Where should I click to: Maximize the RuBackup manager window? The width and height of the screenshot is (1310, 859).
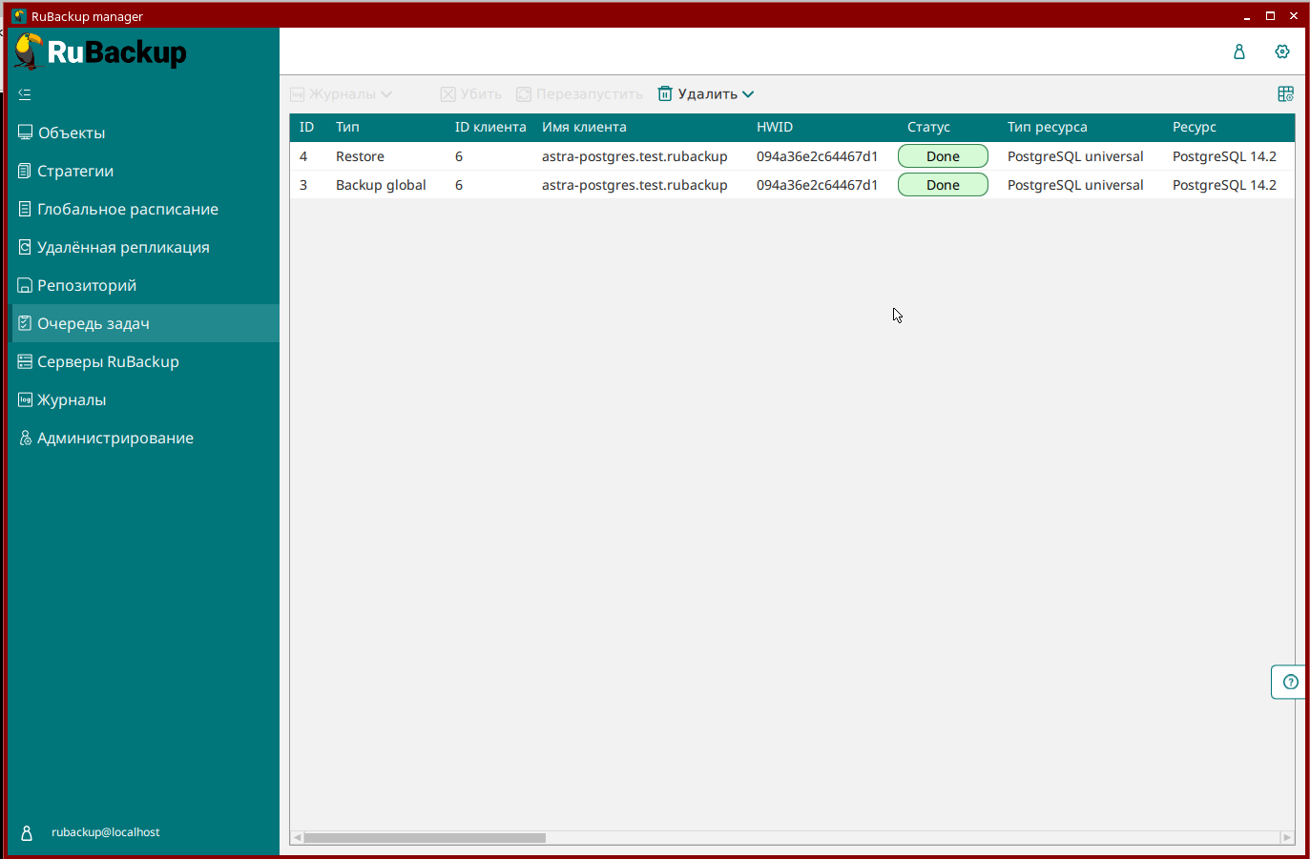point(1270,16)
